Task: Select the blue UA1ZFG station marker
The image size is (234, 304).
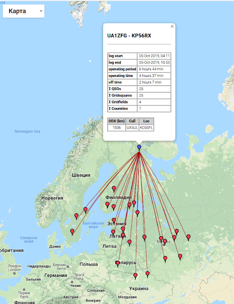Action: tap(139, 147)
